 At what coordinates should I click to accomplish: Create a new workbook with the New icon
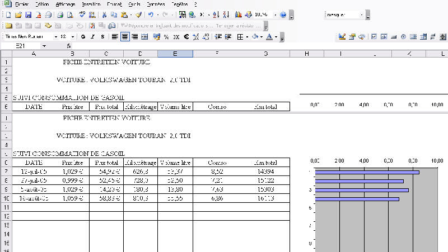tap(8, 15)
